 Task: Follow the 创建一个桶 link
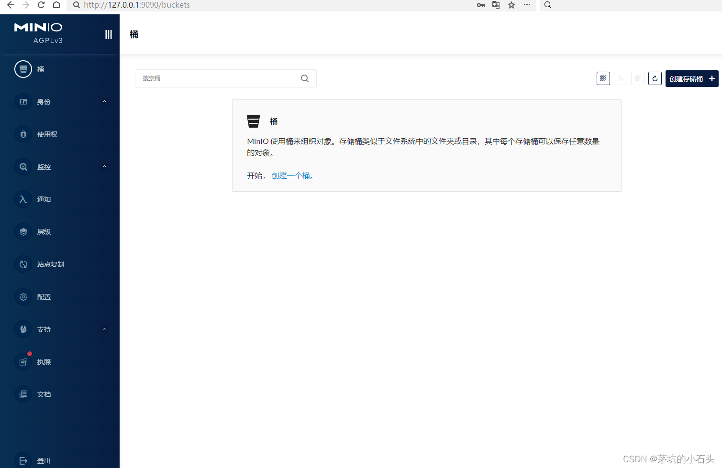pos(292,175)
